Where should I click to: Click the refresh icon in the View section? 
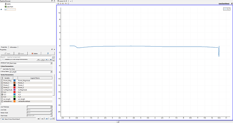[47, 119]
